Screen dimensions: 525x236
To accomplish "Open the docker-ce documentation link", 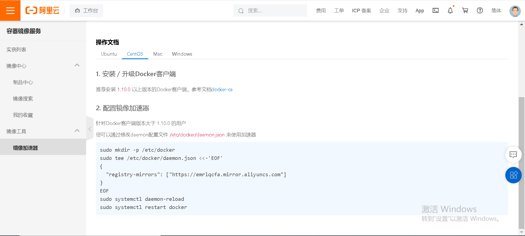I will coord(222,89).
